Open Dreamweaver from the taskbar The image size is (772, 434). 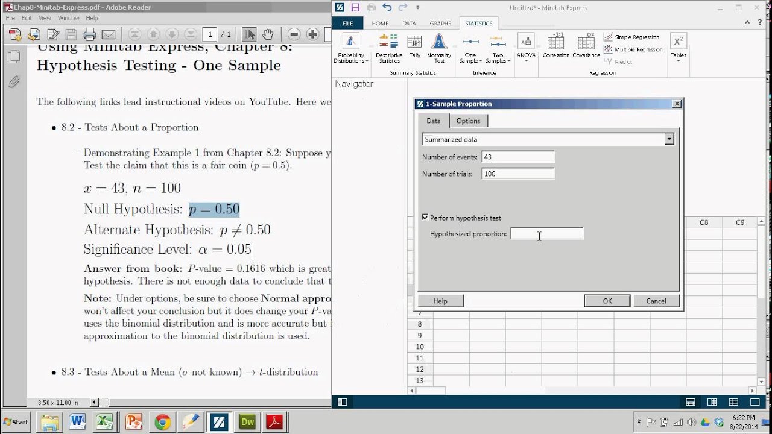click(x=247, y=422)
